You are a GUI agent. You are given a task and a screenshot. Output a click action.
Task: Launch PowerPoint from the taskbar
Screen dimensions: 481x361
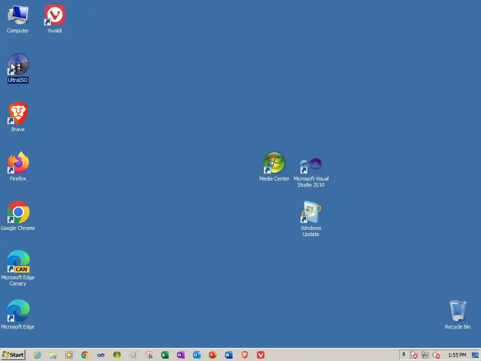click(x=213, y=355)
